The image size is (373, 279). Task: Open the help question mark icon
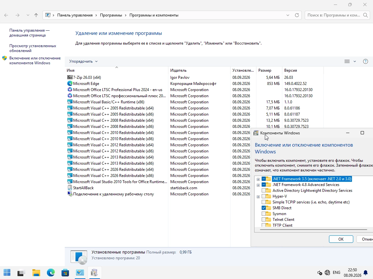point(366,61)
